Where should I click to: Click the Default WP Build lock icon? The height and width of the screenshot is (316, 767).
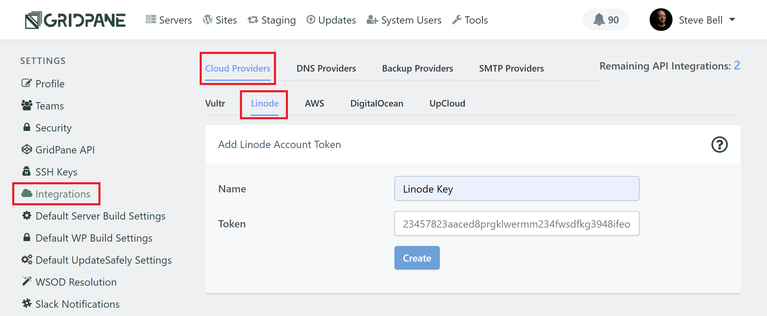tap(26, 237)
